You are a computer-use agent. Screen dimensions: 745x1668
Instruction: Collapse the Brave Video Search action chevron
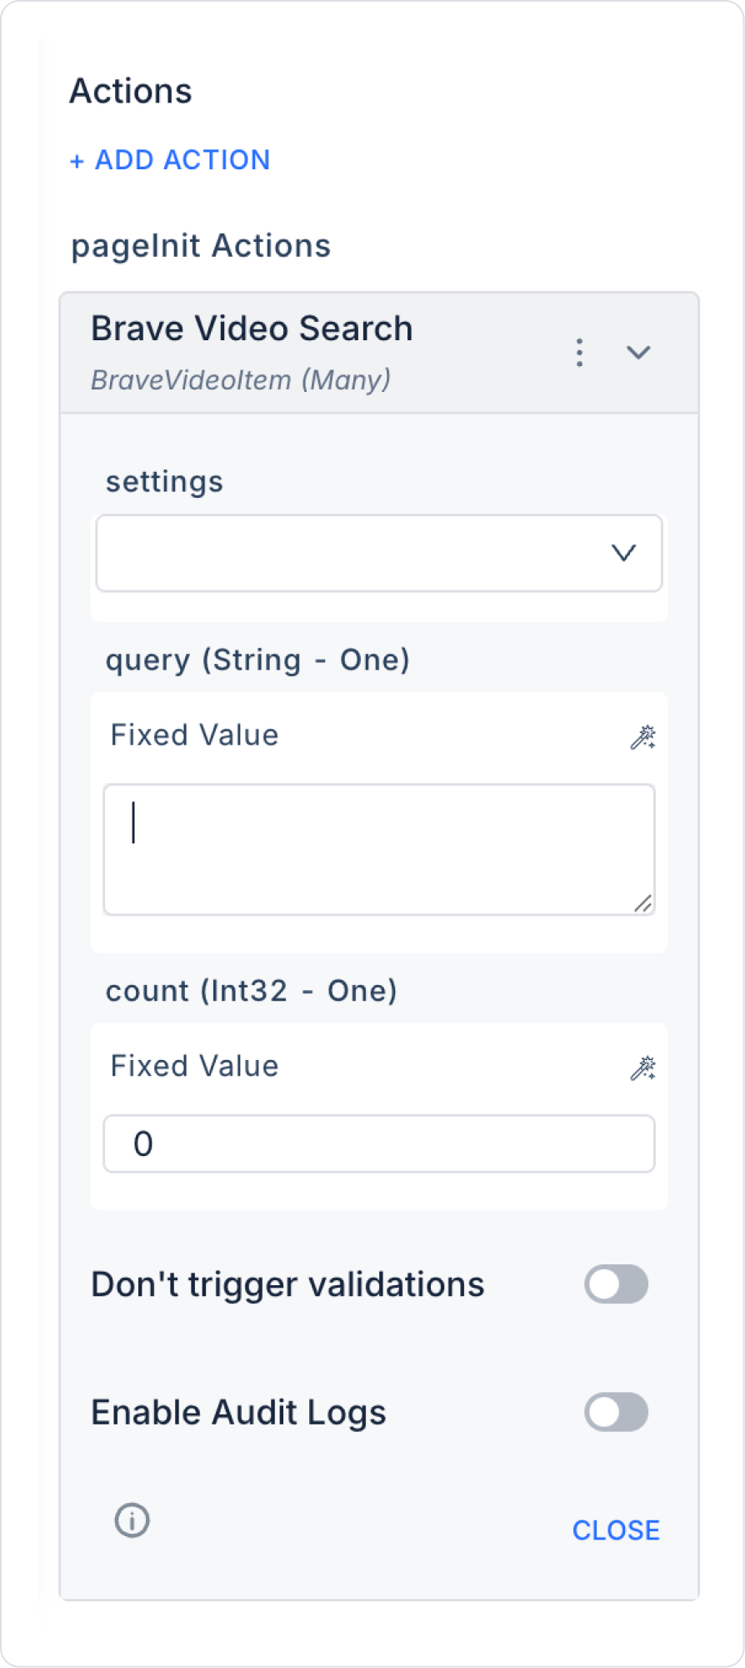pos(638,353)
